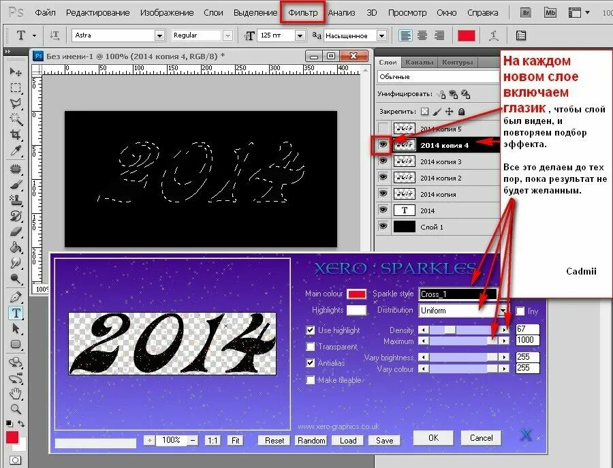613x468 pixels.
Task: Lock all for the selected layer
Action: [x=461, y=112]
